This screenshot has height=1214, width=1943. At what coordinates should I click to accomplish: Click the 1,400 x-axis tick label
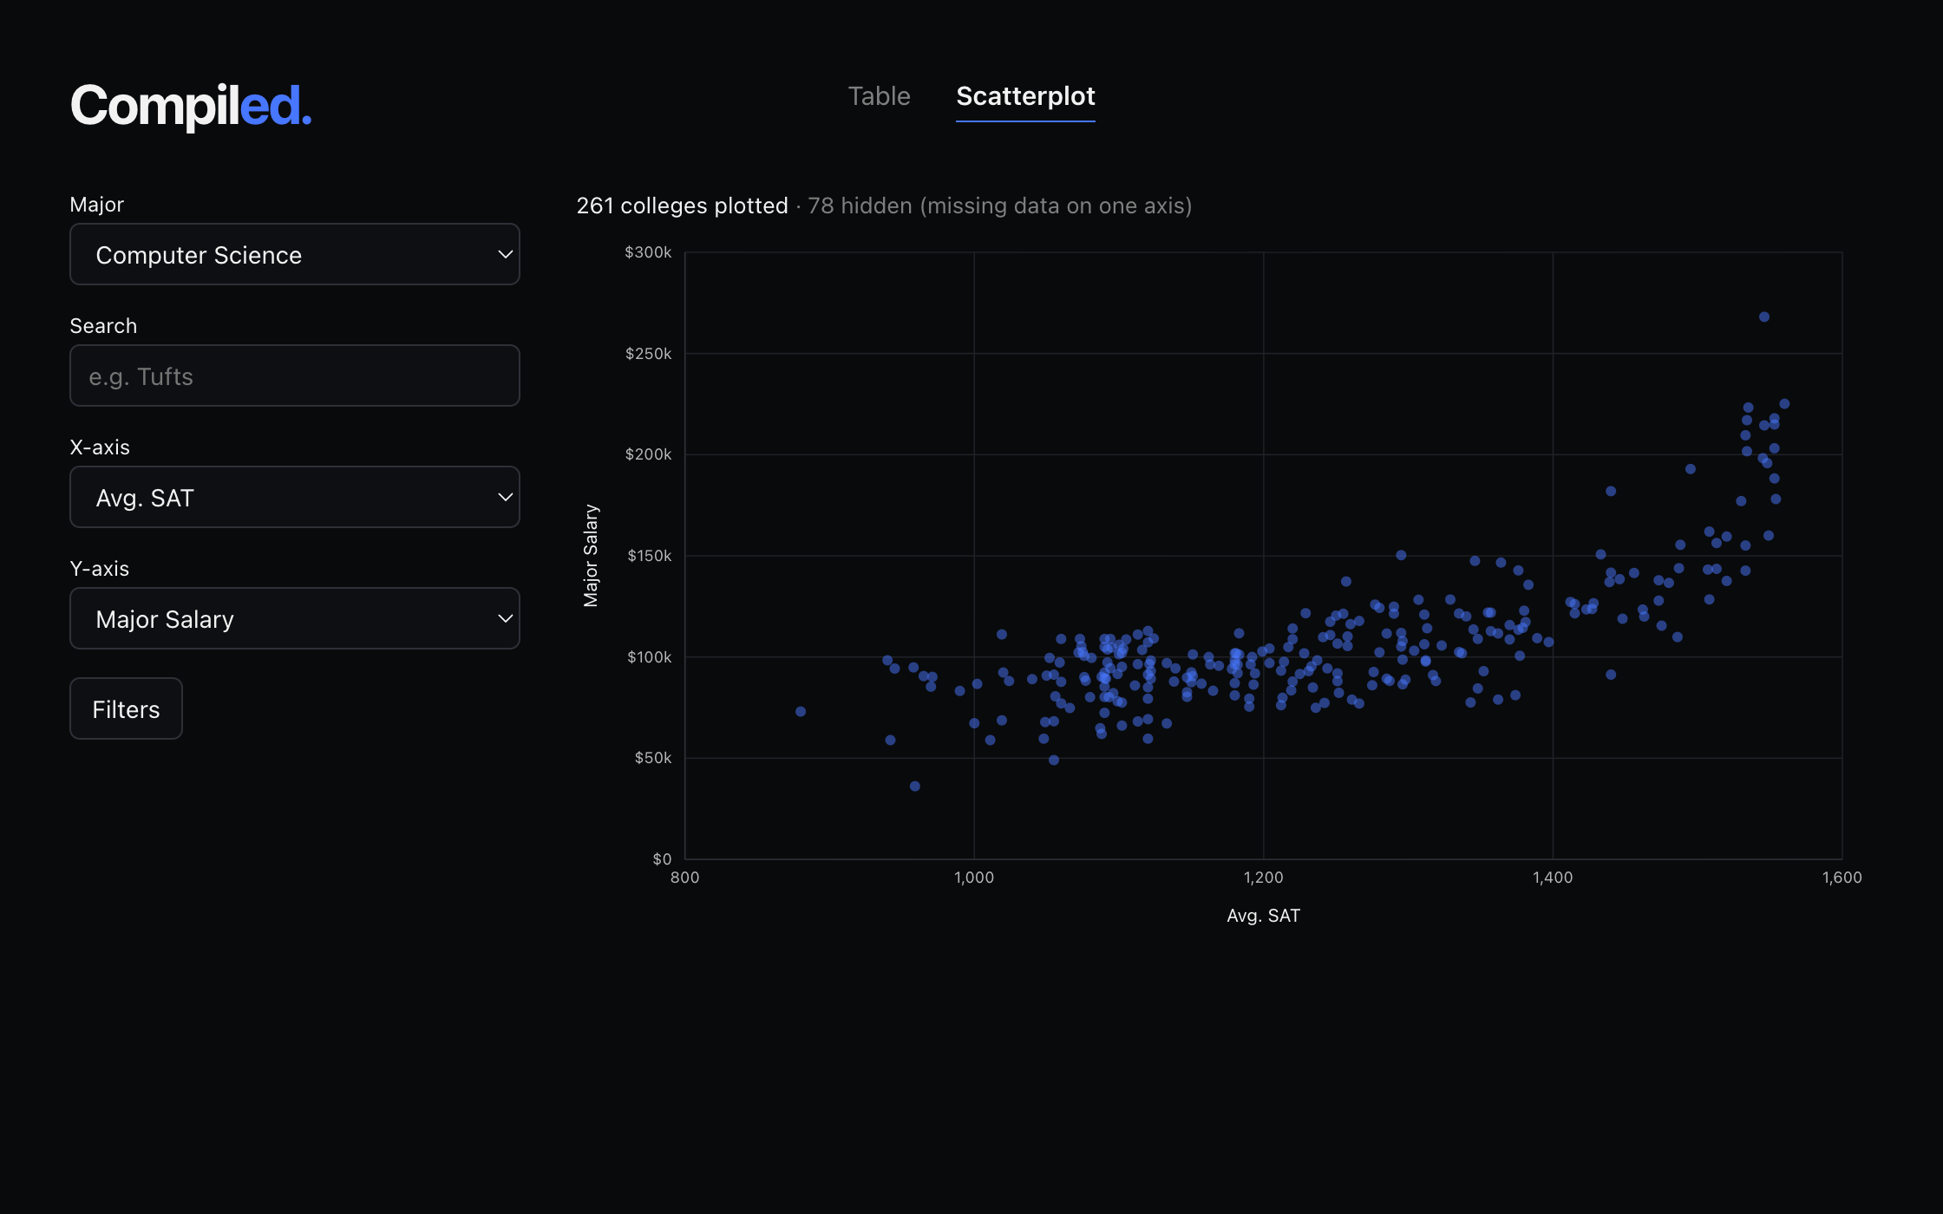pyautogui.click(x=1553, y=878)
